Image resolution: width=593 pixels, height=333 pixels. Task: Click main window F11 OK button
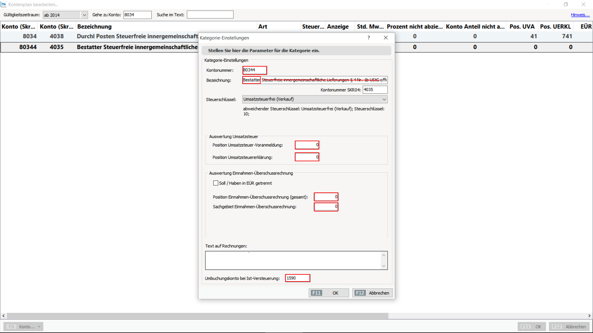532,327
